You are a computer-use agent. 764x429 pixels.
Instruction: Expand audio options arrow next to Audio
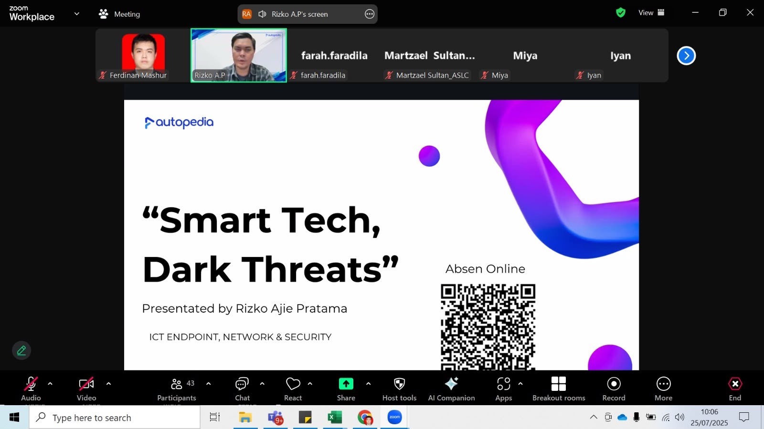coord(50,383)
